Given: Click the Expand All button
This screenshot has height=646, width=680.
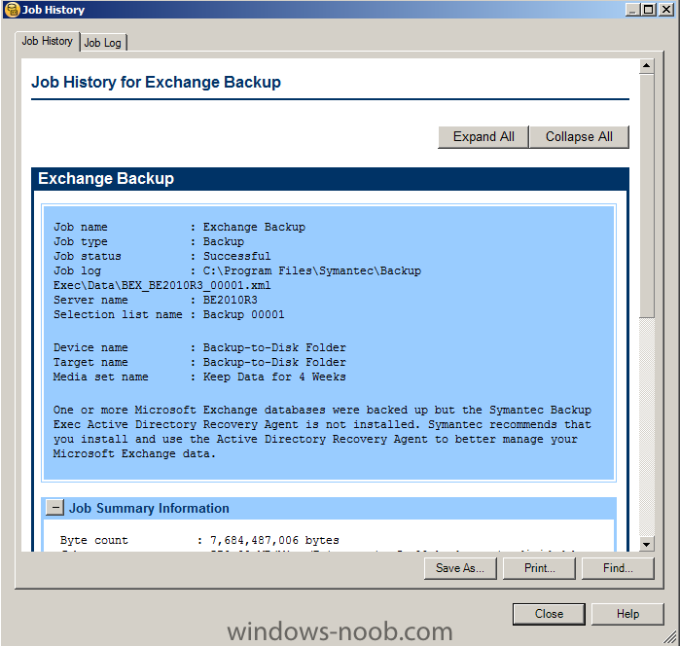Looking at the screenshot, I should [x=483, y=137].
